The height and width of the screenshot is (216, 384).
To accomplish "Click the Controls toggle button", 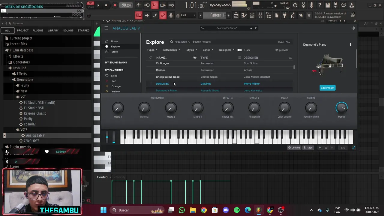I will 294,148.
